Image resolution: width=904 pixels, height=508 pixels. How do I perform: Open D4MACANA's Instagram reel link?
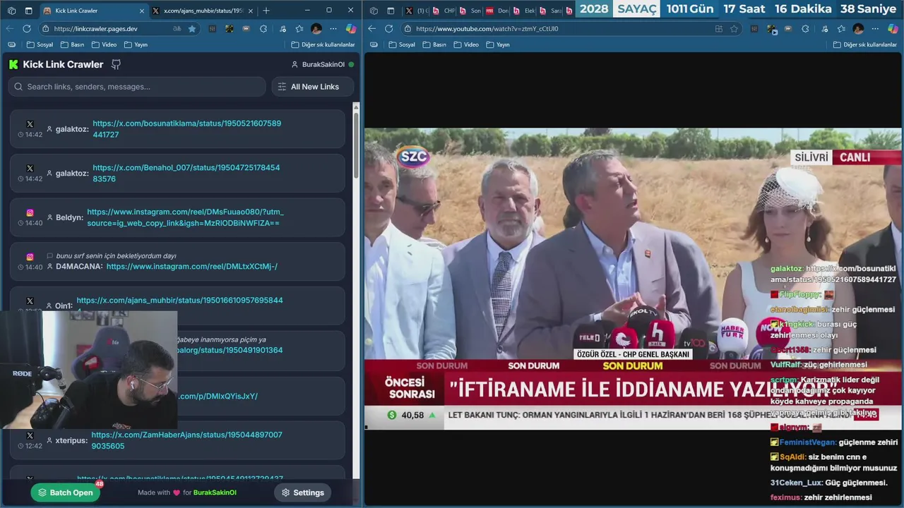tap(192, 267)
